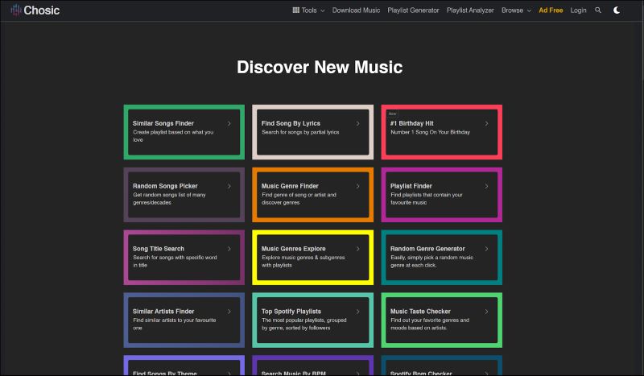
Task: Click 'Find playlists that contain your favourite music' text
Action: click(427, 199)
